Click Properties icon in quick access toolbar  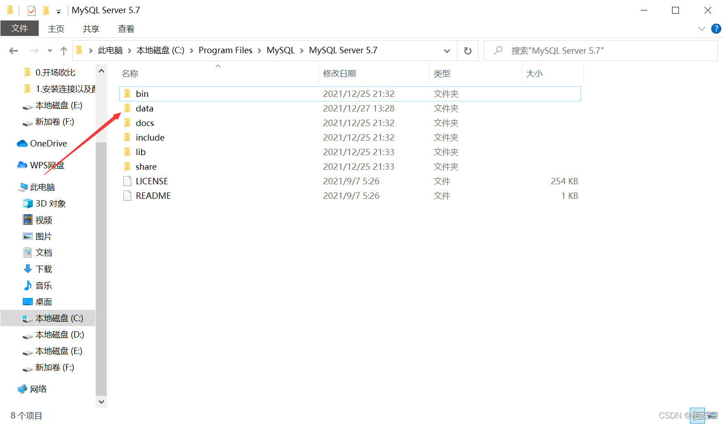click(31, 10)
